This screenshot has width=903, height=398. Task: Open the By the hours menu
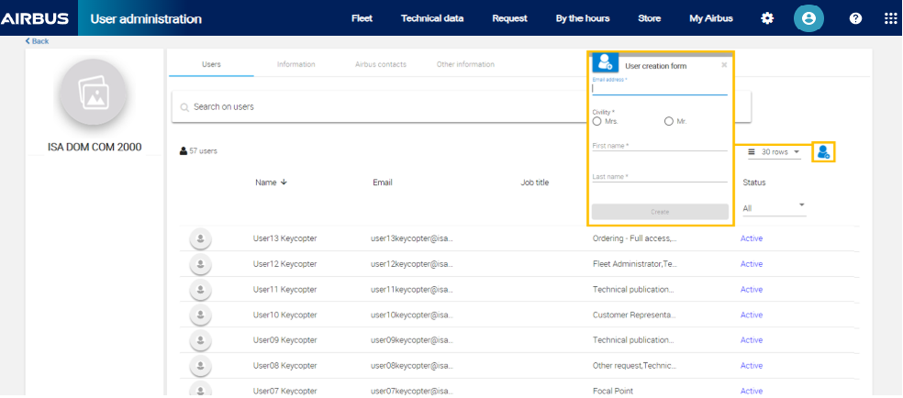582,18
